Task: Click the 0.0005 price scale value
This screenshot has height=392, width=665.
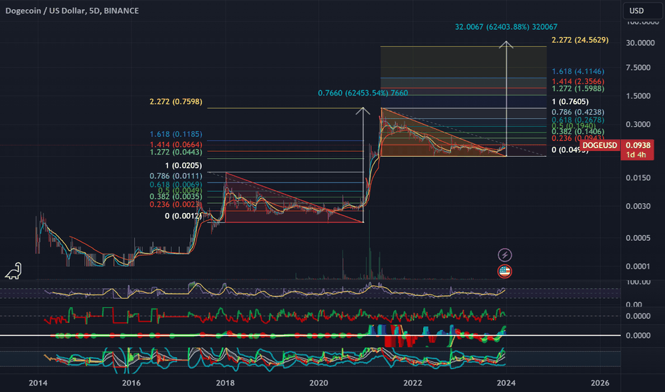Action: click(x=639, y=238)
